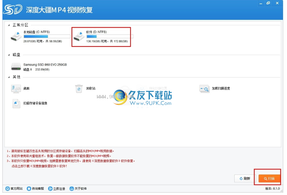This screenshot has width=287, height=195.
Task: Click 232.89(GB) disk size text
Action: tap(42, 69)
